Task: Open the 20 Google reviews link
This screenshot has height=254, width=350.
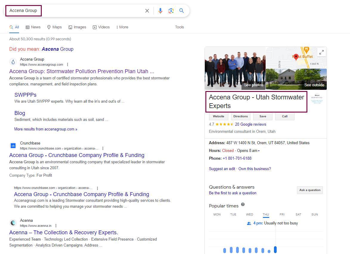Action: point(250,124)
